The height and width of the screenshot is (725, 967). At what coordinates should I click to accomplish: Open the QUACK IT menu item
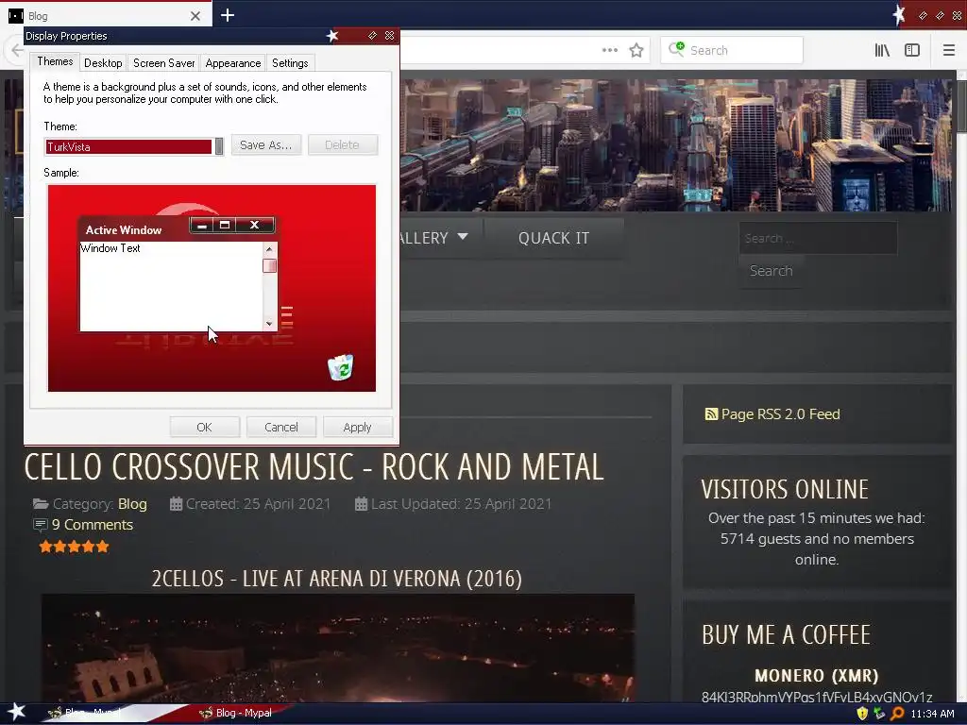click(553, 238)
